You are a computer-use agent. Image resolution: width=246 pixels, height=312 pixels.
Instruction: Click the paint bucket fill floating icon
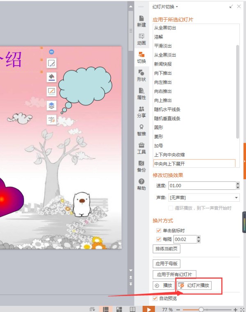(x=52, y=77)
